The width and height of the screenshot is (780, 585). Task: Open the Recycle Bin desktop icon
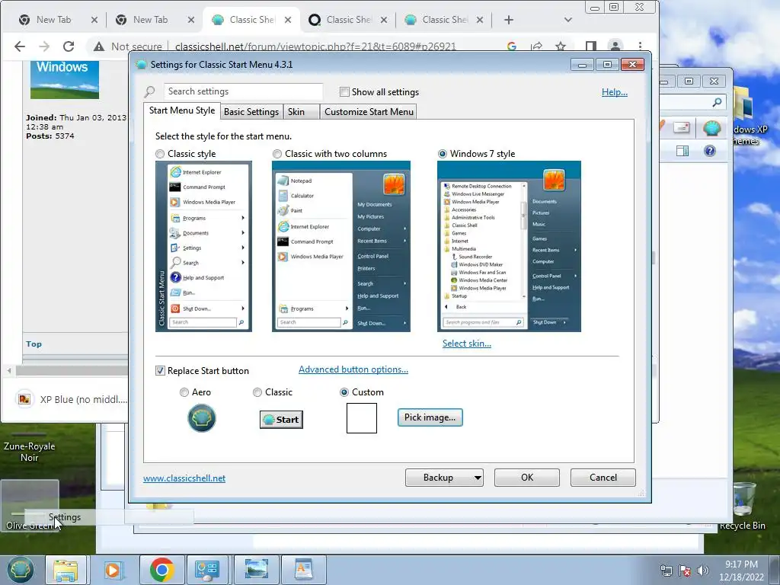click(742, 505)
